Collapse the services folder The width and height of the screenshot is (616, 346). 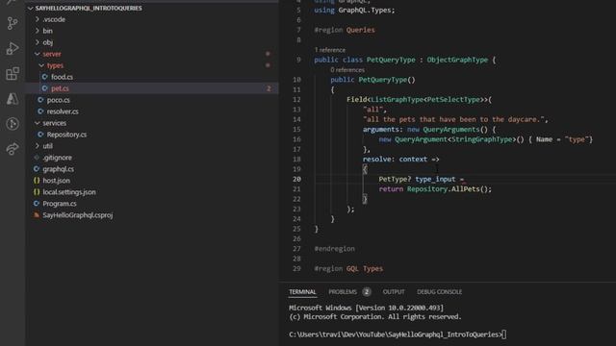coord(54,123)
